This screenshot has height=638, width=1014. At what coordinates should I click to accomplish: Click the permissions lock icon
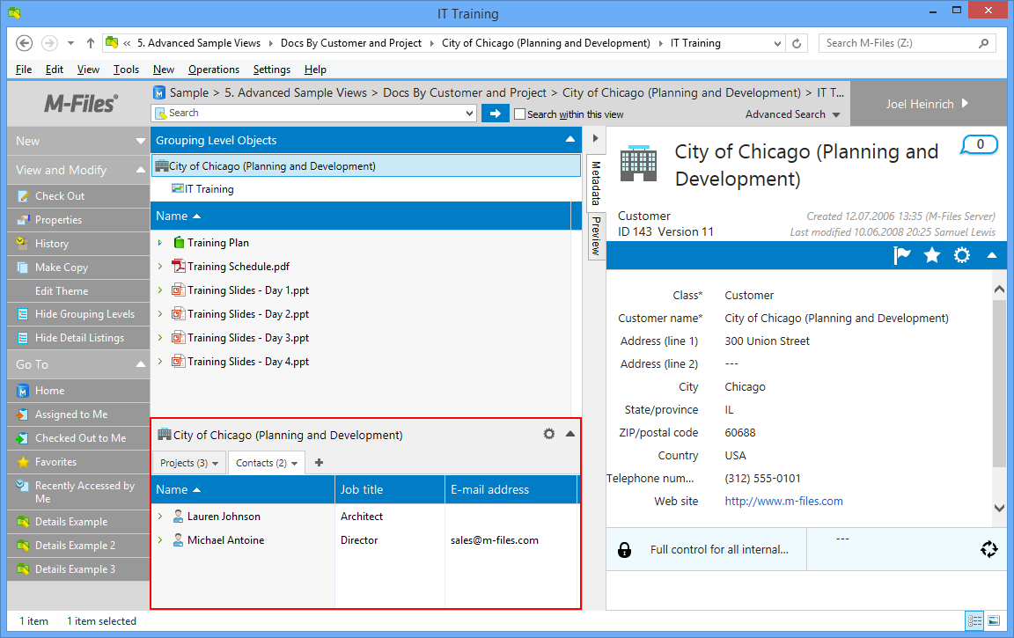624,550
